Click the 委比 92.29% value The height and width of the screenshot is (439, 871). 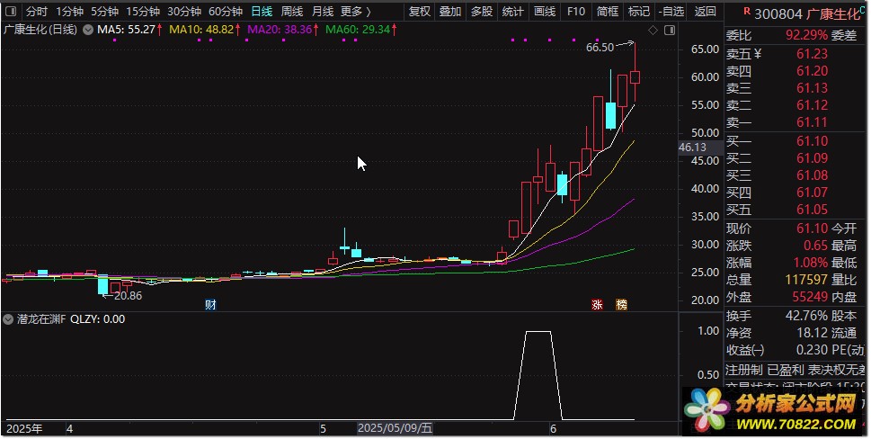tap(806, 36)
